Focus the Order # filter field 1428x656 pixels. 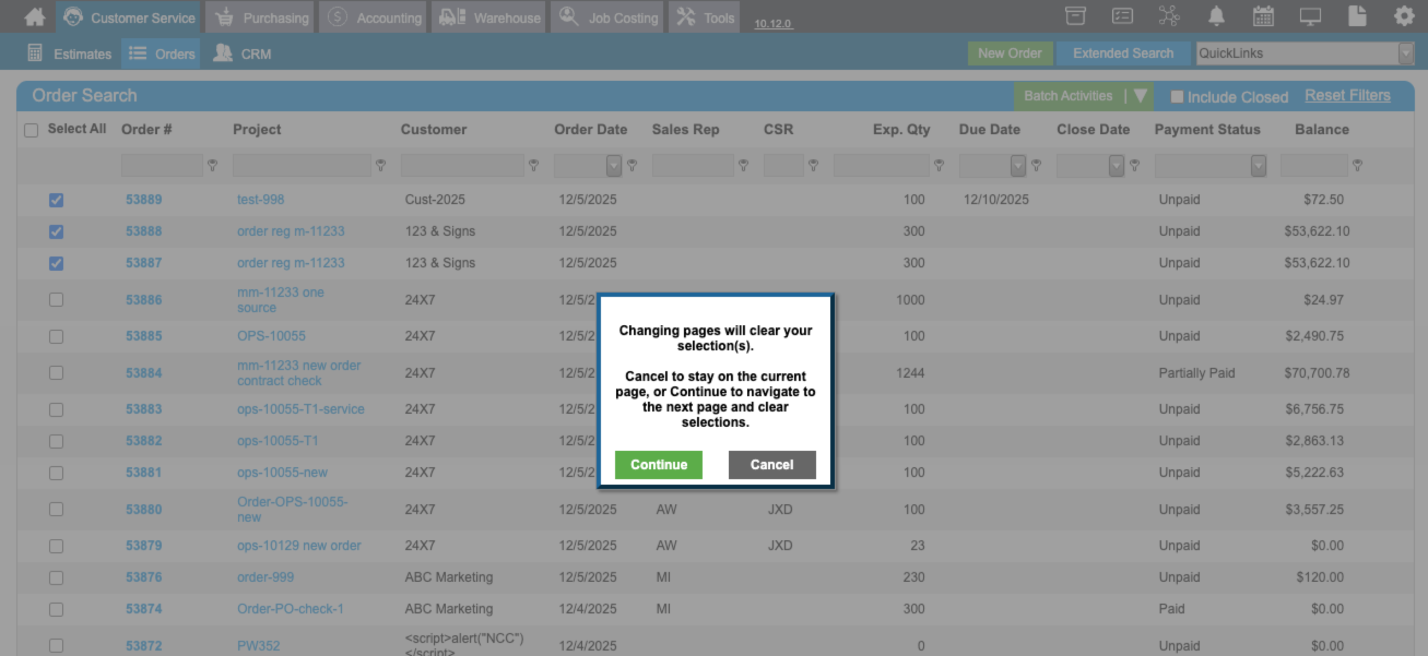coord(162,165)
